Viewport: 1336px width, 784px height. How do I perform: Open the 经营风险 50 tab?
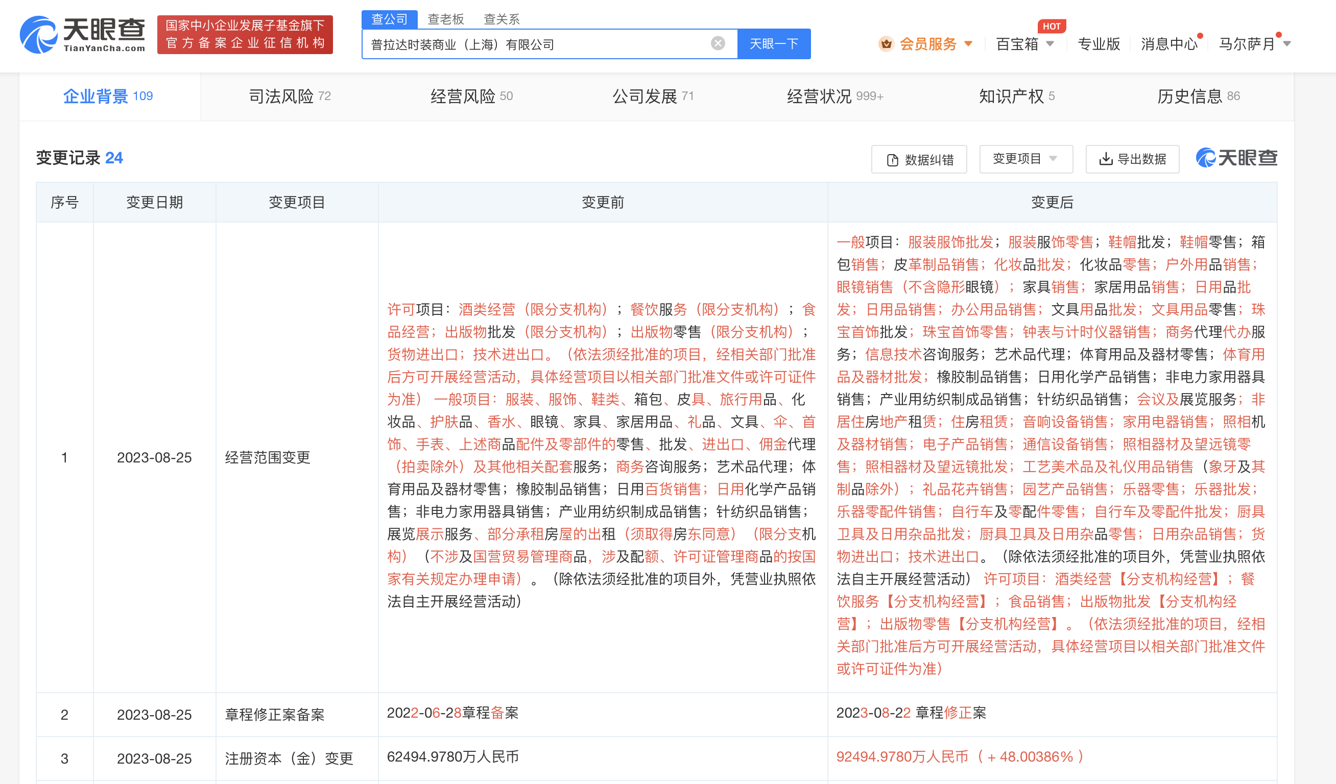[471, 96]
